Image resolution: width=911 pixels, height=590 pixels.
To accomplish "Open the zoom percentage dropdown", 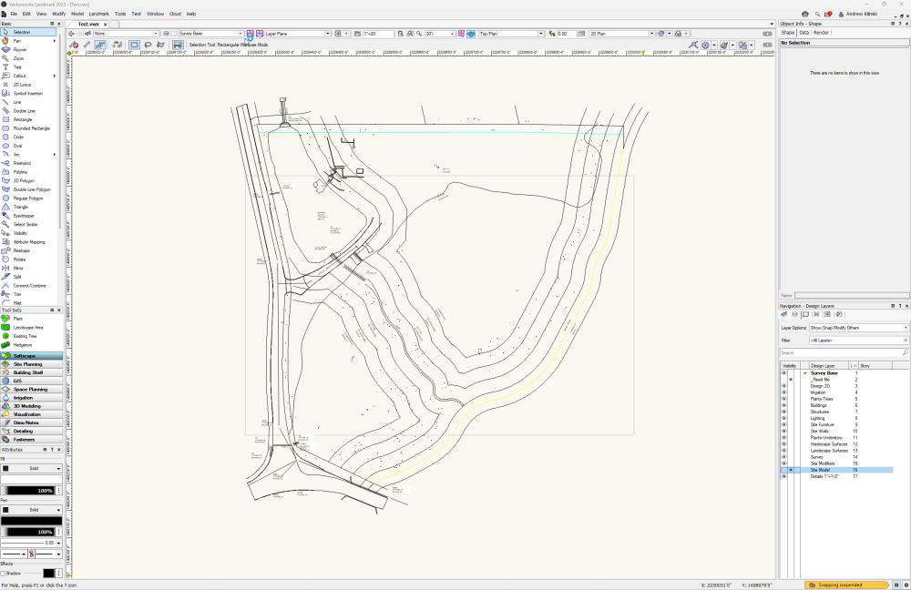I will click(x=451, y=32).
